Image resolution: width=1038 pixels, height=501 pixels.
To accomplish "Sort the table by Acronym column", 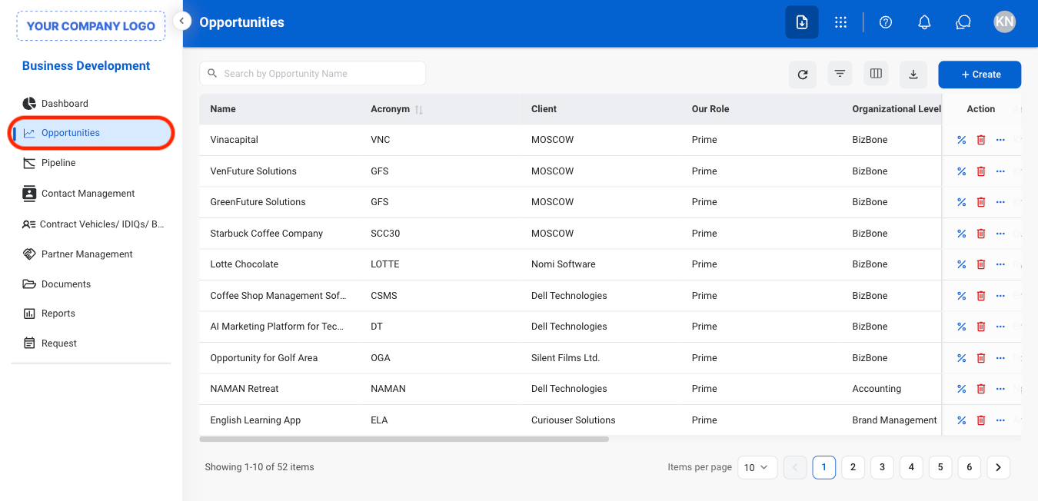I will tap(419, 110).
